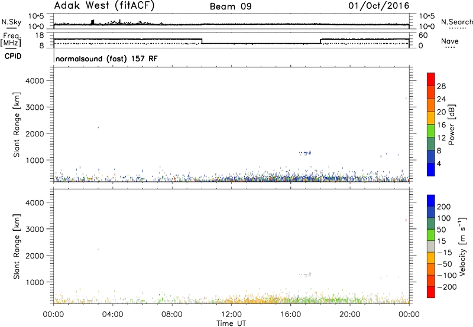Click the black noise spike in N.Sky plot
Image resolution: width=473 pixels, height=327 pixels.
pos(93,22)
